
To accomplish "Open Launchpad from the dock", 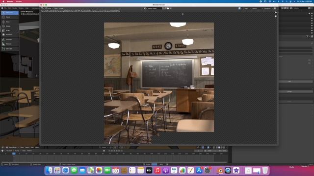I will point(57,171).
